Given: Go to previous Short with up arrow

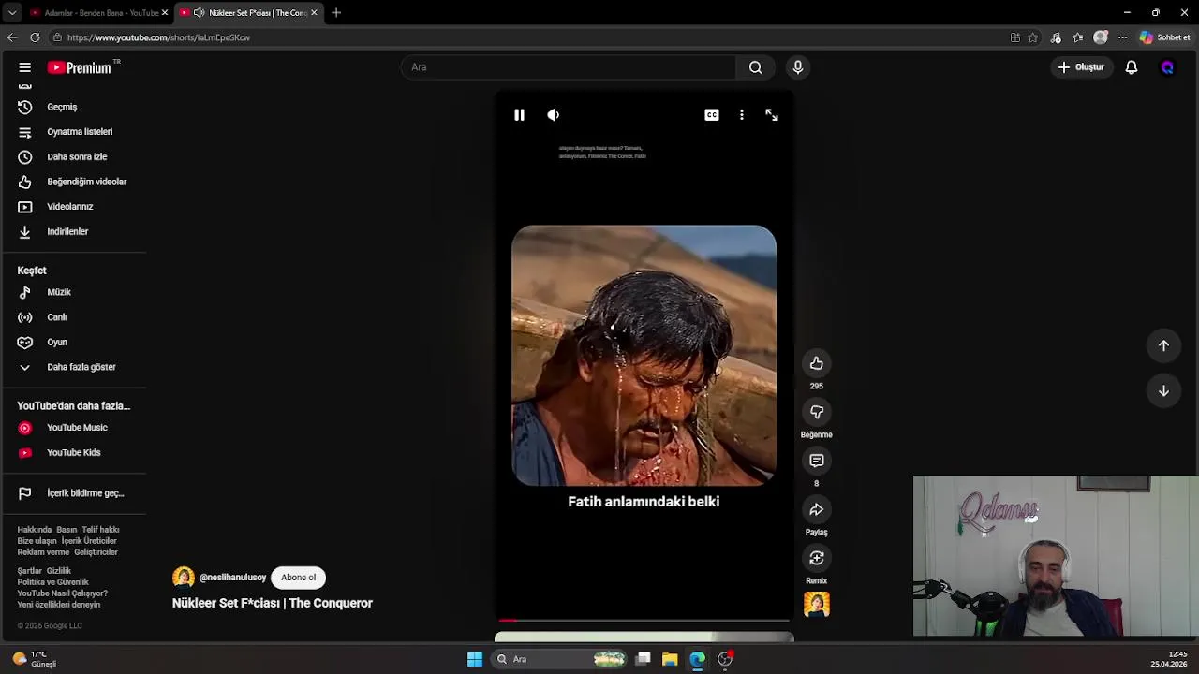Looking at the screenshot, I should click(x=1163, y=345).
